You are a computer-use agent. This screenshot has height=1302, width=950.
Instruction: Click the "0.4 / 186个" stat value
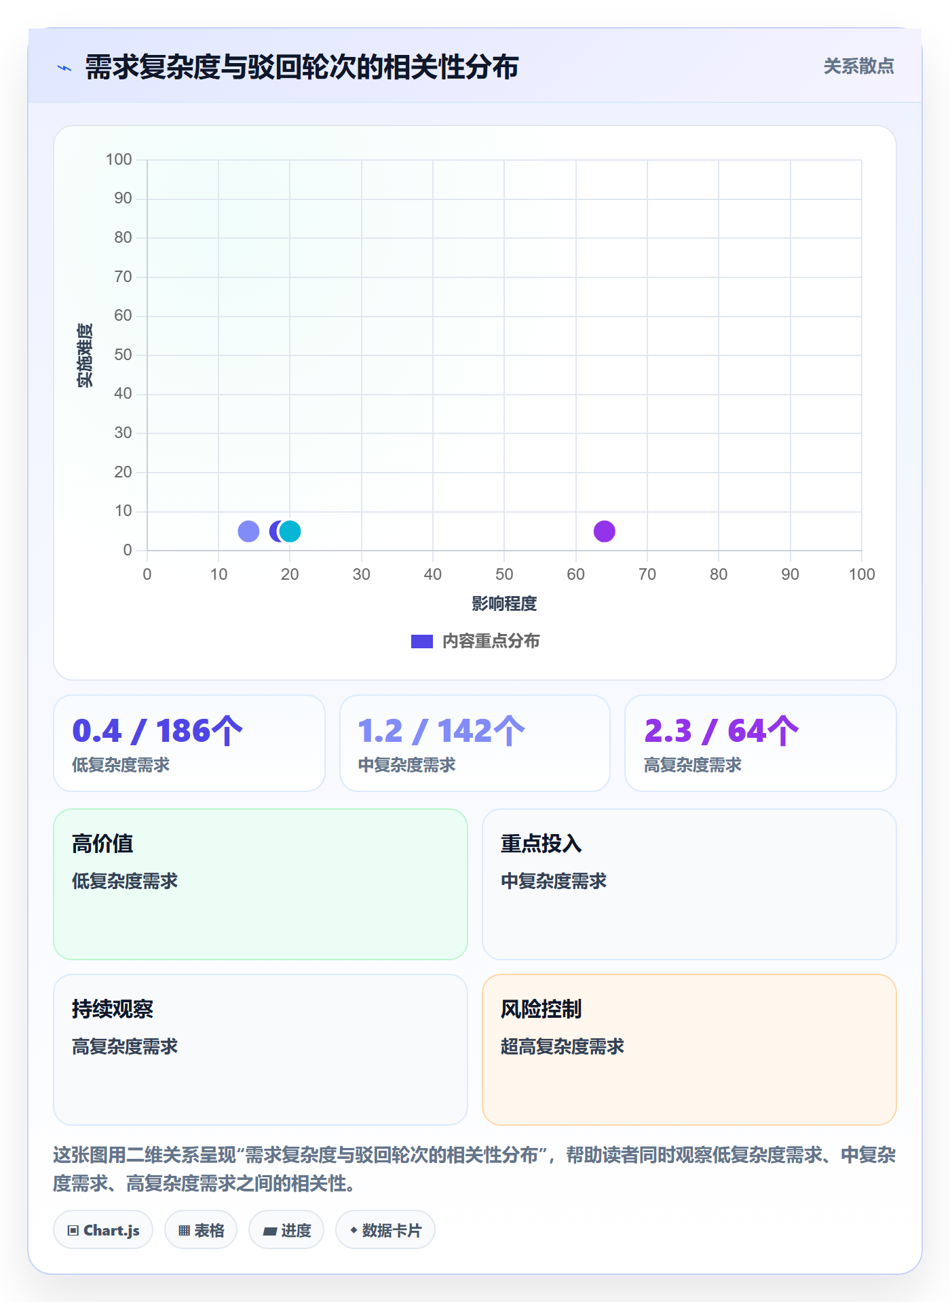click(x=157, y=731)
